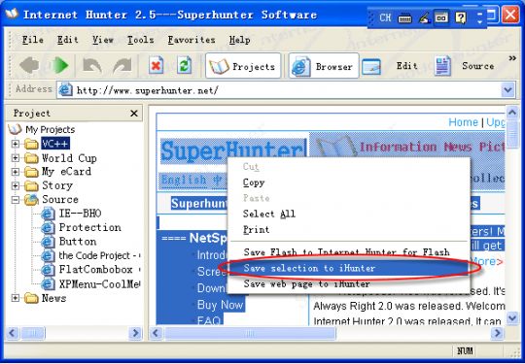
Task: Choose Select All in context menu
Action: click(269, 214)
